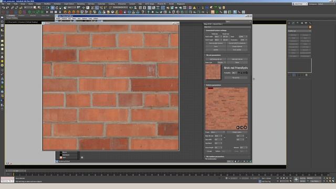Click the yellow warning triangle icon
The width and height of the screenshot is (336, 189).
(194, 8)
